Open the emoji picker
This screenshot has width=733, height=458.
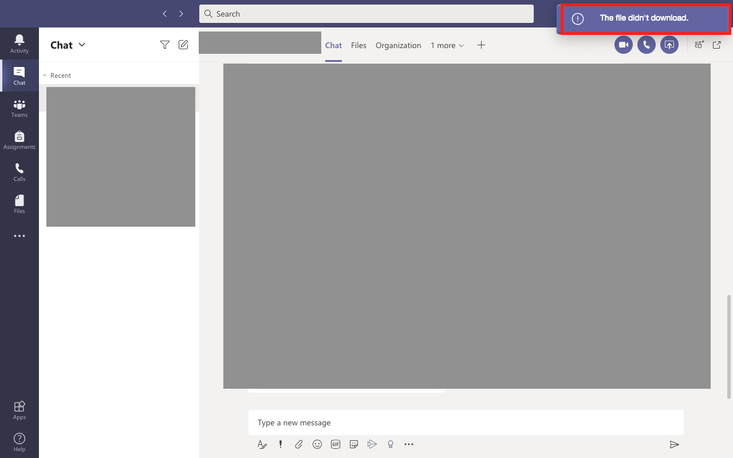pyautogui.click(x=317, y=444)
